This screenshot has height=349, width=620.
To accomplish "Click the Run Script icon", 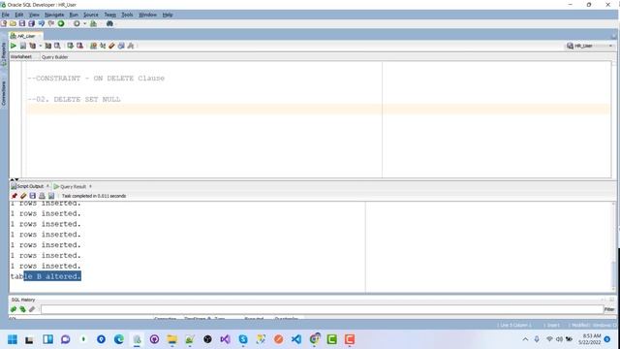I will click(x=23, y=46).
